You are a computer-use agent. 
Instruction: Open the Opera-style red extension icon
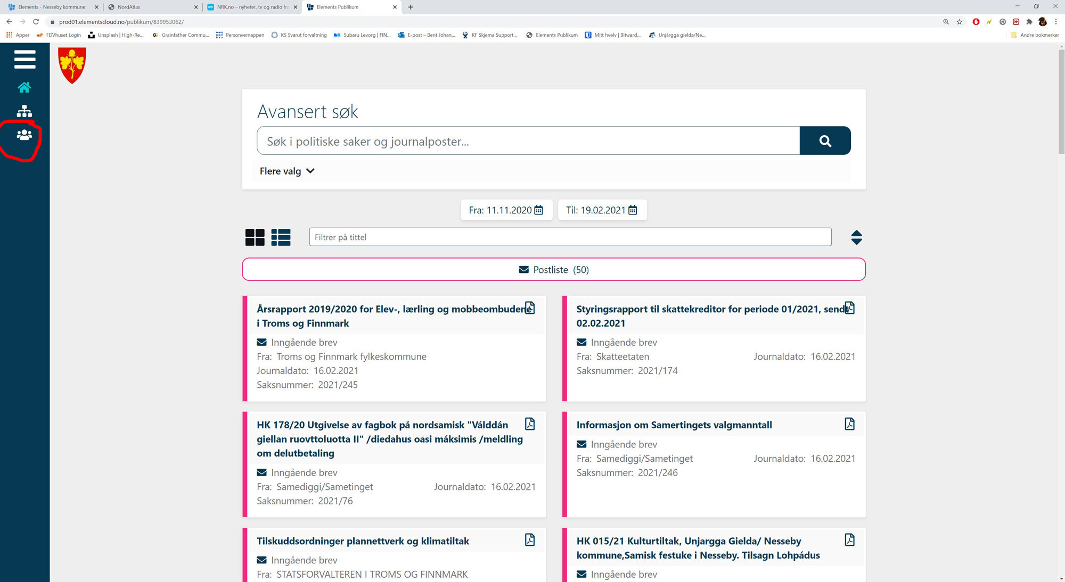976,22
